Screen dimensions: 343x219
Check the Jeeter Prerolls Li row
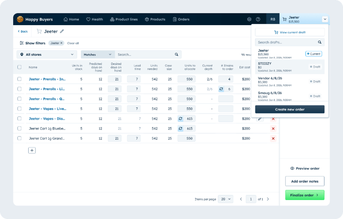tap(19, 89)
